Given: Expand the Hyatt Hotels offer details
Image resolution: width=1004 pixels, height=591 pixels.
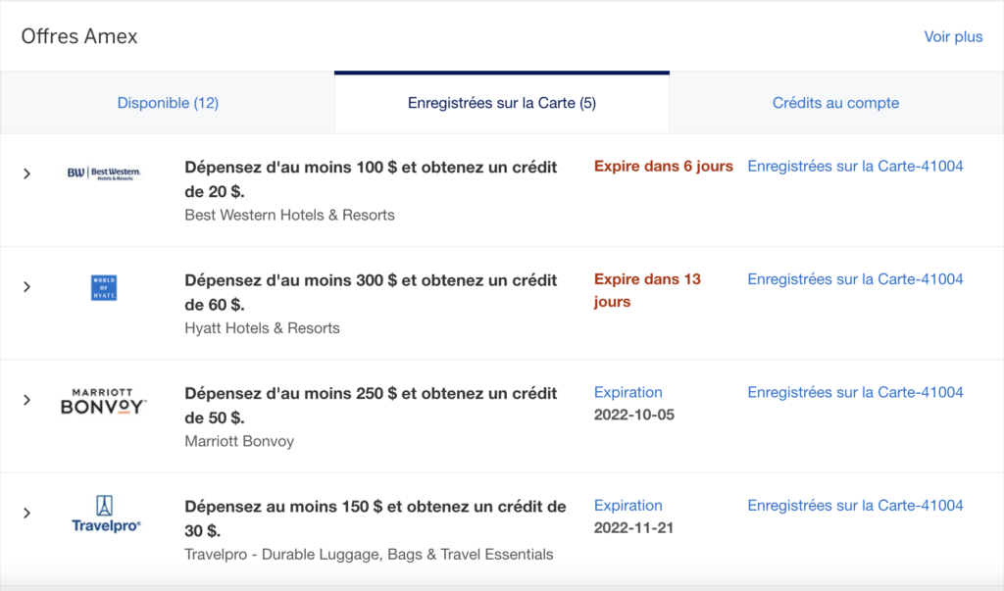Looking at the screenshot, I should point(27,287).
